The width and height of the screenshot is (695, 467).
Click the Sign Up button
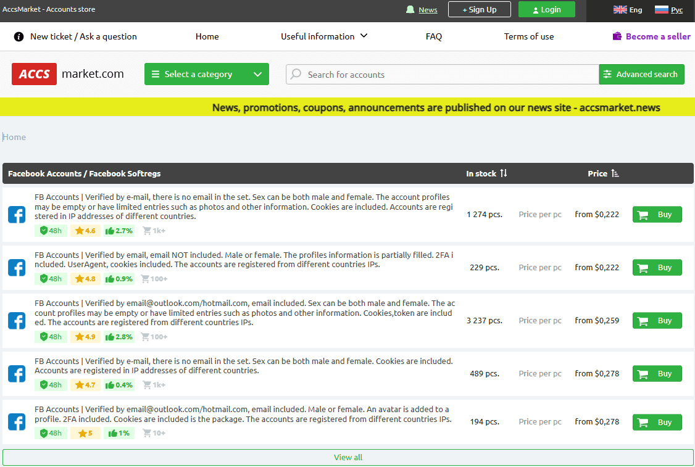point(480,9)
